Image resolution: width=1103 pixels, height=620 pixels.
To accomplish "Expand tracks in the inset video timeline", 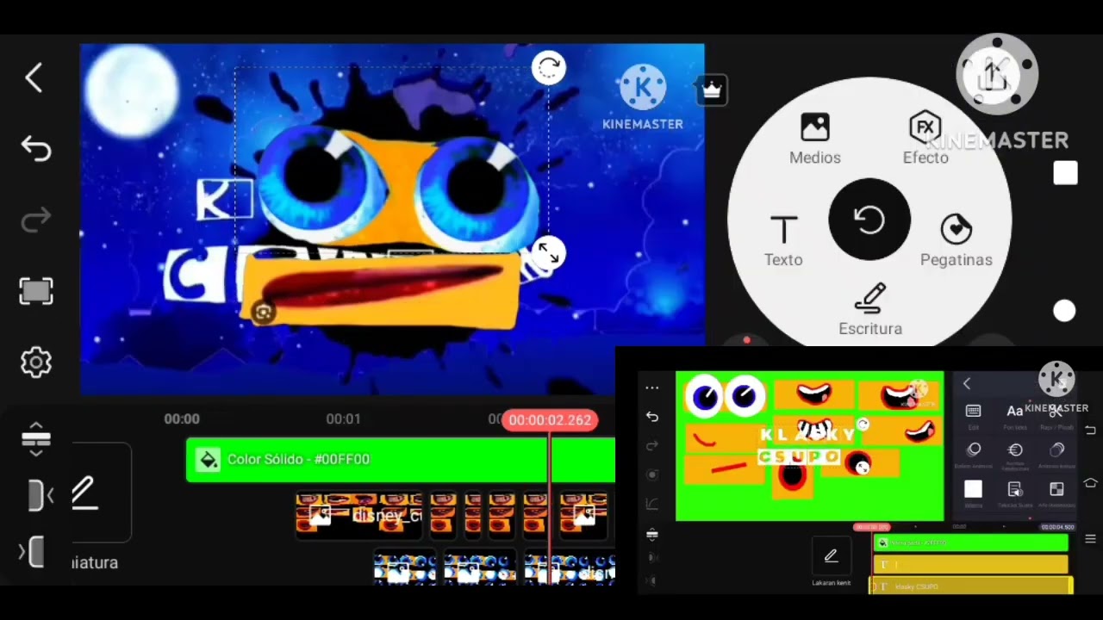I will 651,535.
